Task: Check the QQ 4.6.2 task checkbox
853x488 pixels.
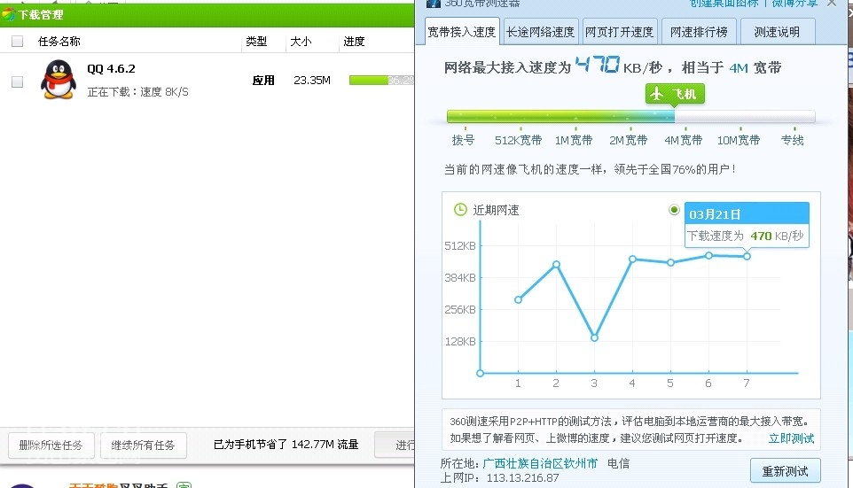Action: tap(18, 81)
